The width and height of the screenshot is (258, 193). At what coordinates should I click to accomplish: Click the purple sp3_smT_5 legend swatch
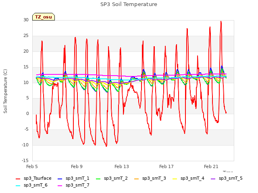pyautogui.click(x=213, y=179)
